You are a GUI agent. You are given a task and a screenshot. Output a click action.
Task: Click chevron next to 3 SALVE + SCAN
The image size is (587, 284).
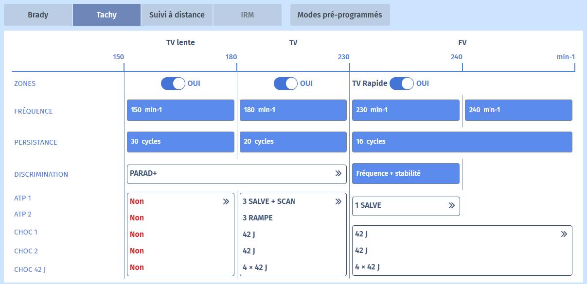click(x=338, y=201)
